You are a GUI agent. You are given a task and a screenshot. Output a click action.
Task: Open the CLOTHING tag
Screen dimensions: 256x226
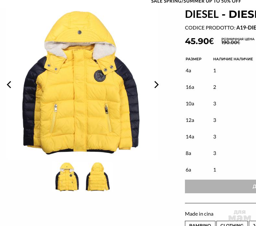coord(232,224)
